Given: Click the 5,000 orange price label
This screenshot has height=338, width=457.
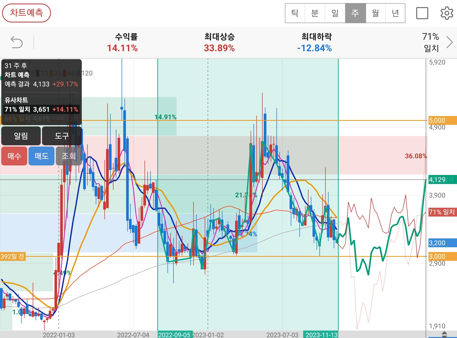Looking at the screenshot, I should pyautogui.click(x=443, y=120).
